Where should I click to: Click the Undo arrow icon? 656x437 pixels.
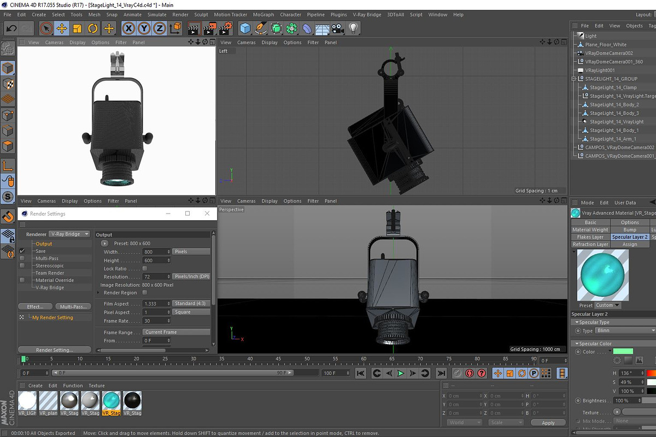(10, 28)
